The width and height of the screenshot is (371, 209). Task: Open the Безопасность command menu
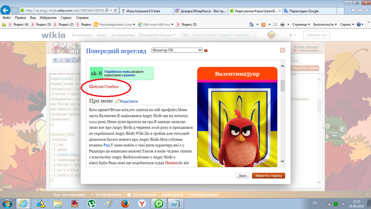coord(325,24)
